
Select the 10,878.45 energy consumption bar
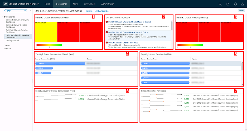point(60,63)
